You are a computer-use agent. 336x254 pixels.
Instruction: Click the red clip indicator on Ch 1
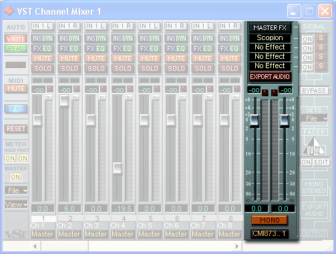(50, 89)
